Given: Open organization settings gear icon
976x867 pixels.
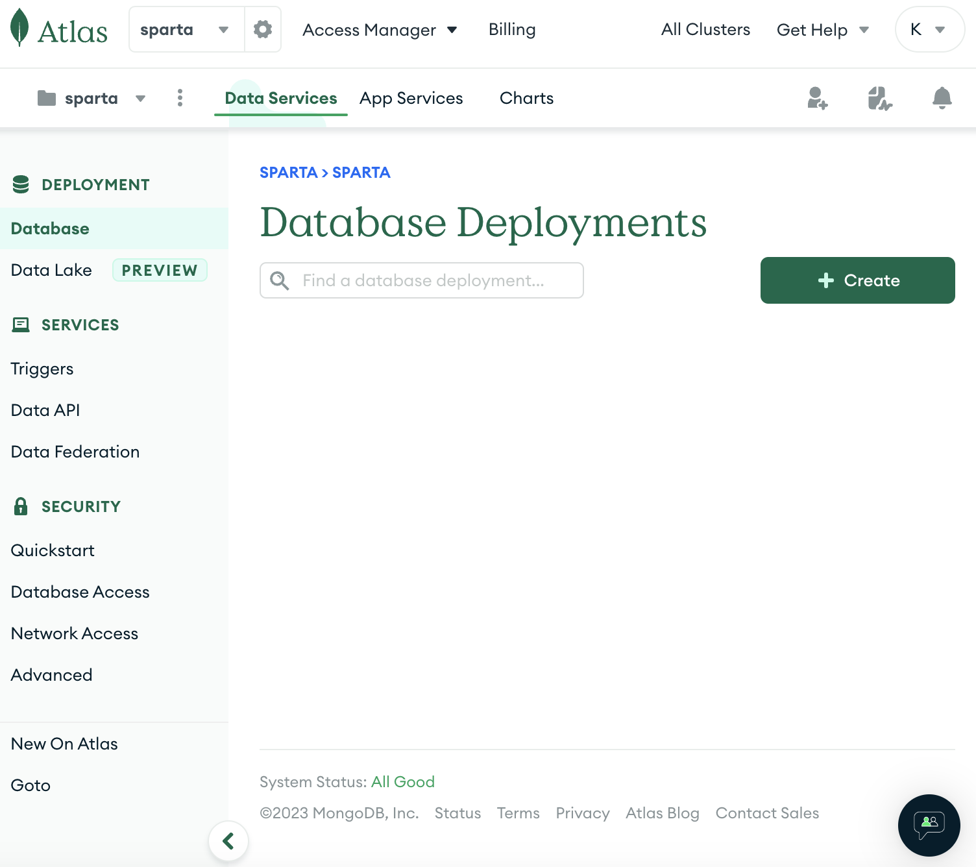Looking at the screenshot, I should point(263,29).
